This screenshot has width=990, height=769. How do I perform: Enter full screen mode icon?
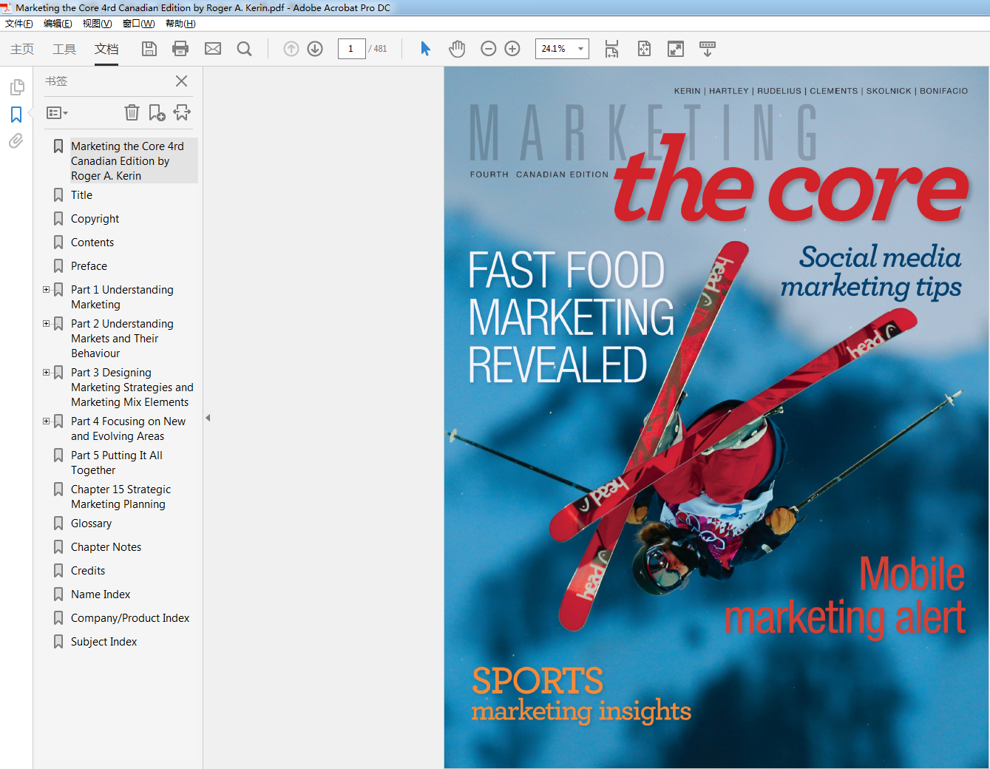676,49
